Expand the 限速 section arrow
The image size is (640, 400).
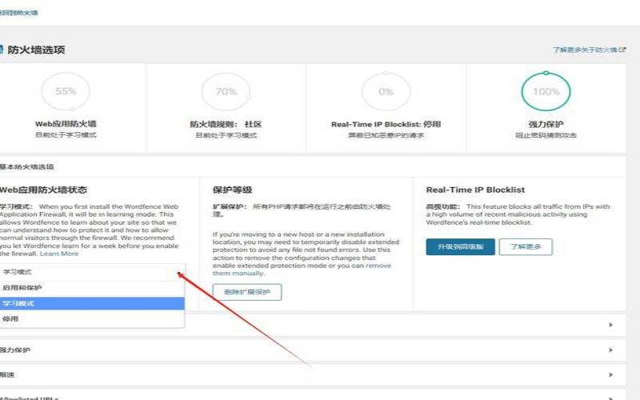(x=611, y=374)
